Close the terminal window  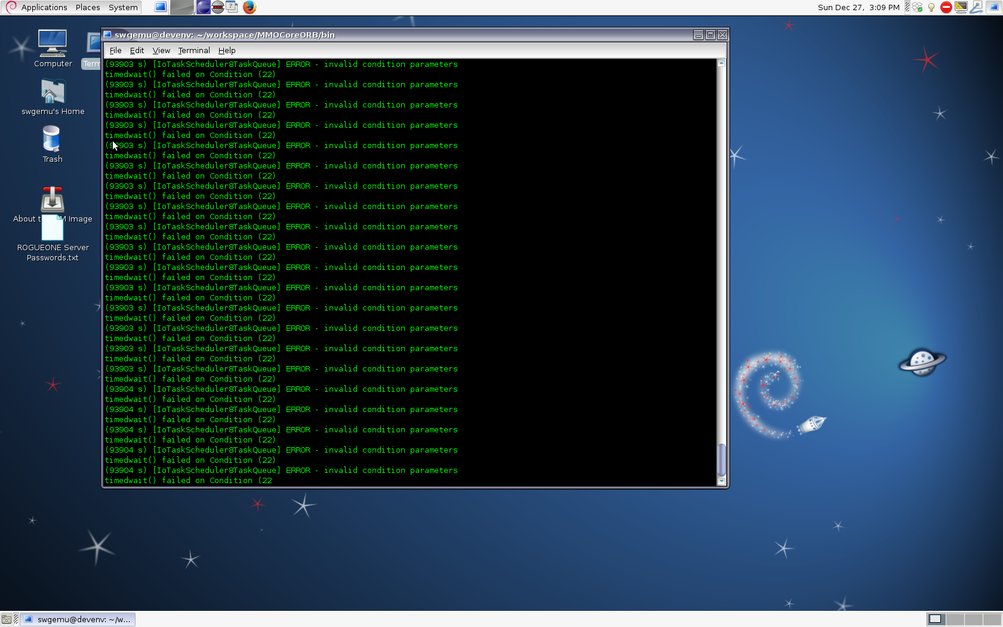722,35
